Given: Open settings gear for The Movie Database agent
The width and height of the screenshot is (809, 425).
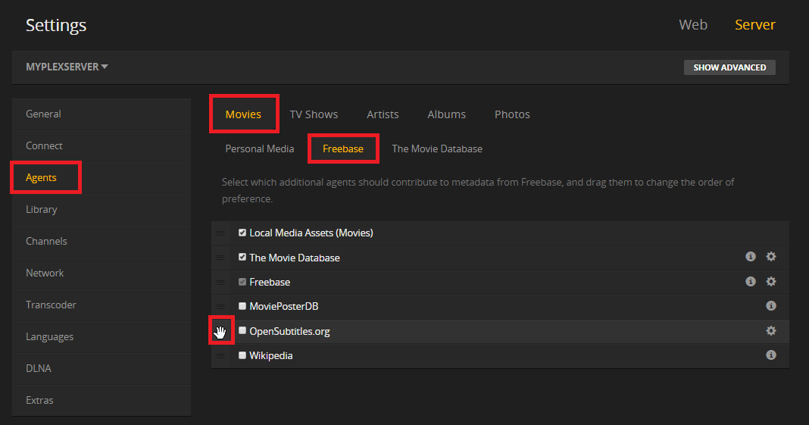Looking at the screenshot, I should click(x=770, y=257).
